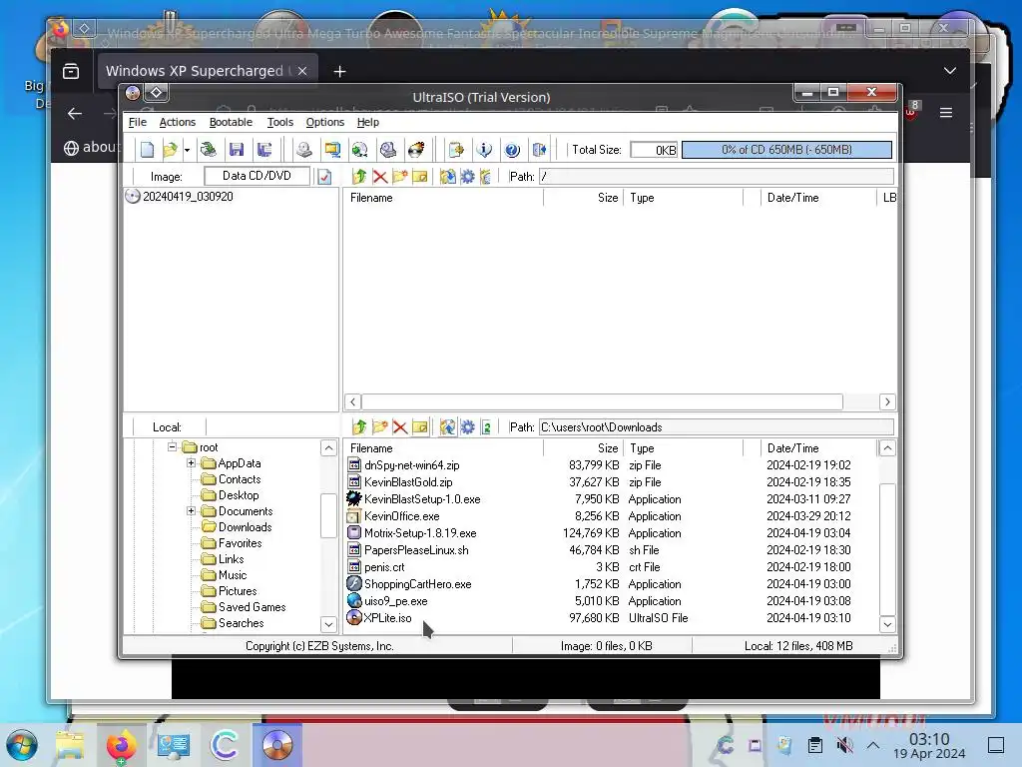
Task: Click the local pane gear icon
Action: 467,427
